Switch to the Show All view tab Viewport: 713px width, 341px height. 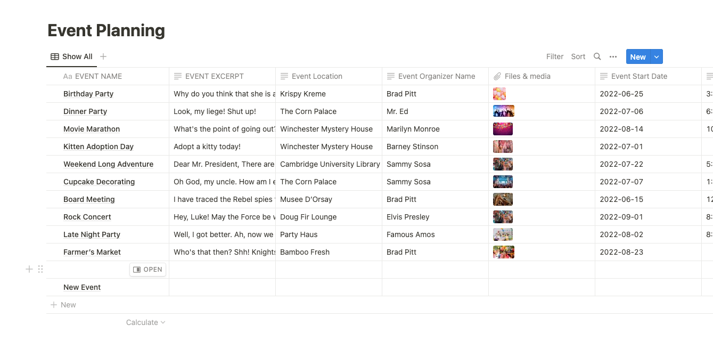click(71, 56)
